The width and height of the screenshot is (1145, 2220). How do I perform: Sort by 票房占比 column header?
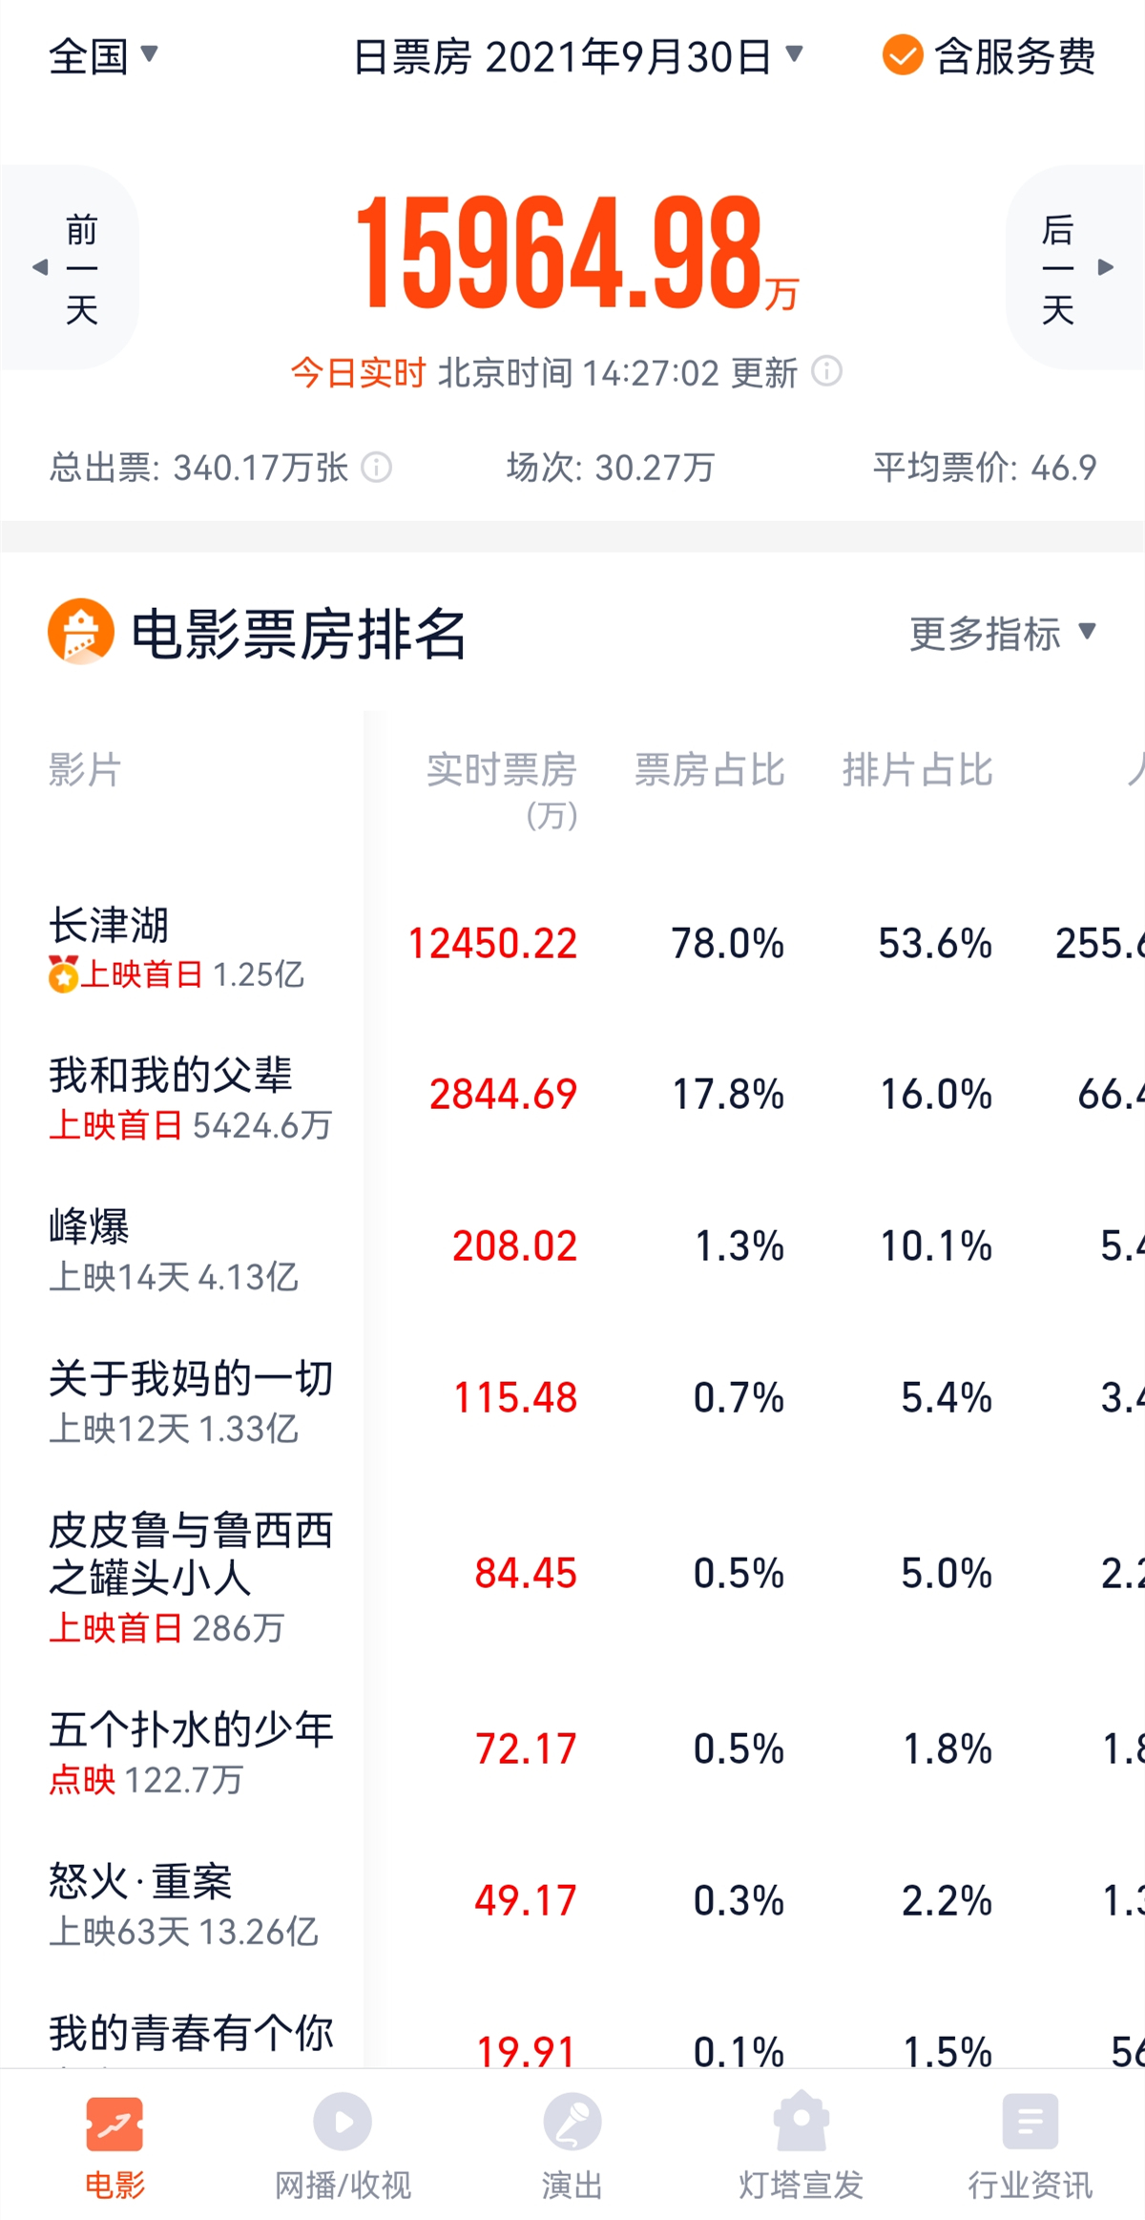709,770
